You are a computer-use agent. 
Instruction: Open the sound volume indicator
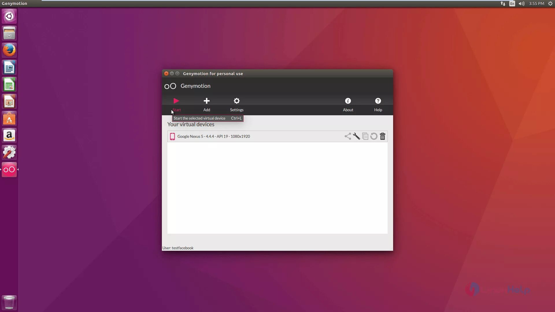coord(521,3)
